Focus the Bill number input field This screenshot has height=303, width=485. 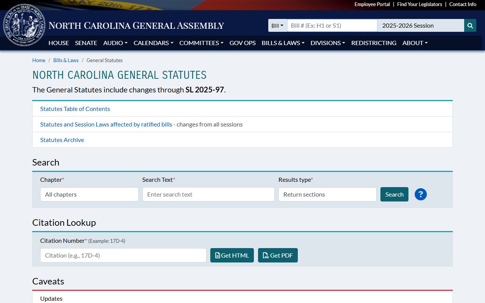[x=332, y=25]
